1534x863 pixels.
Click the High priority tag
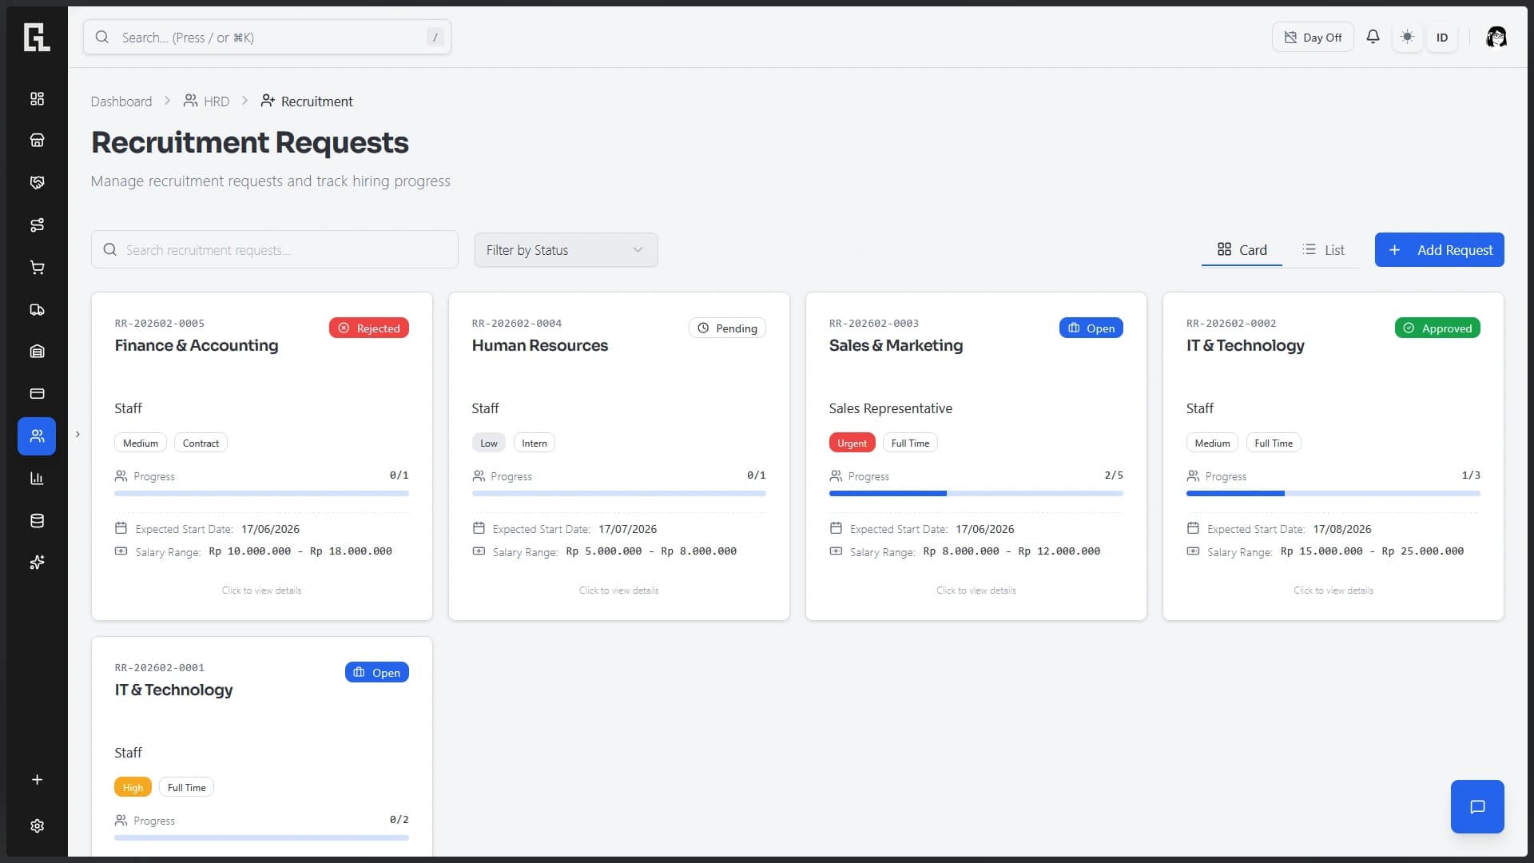pos(133,788)
